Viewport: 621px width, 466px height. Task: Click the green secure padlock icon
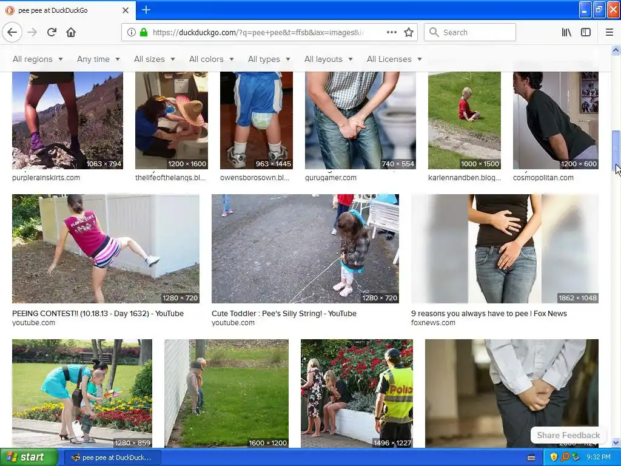tap(144, 33)
